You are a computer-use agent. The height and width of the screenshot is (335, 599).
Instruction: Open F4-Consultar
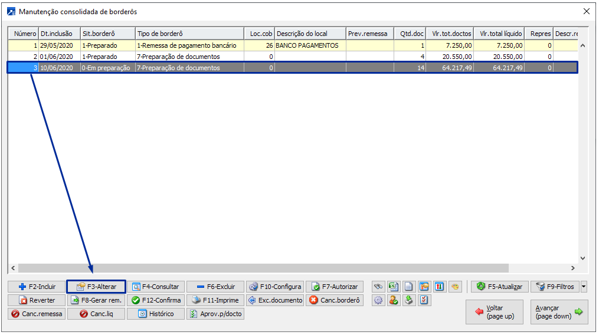(156, 287)
